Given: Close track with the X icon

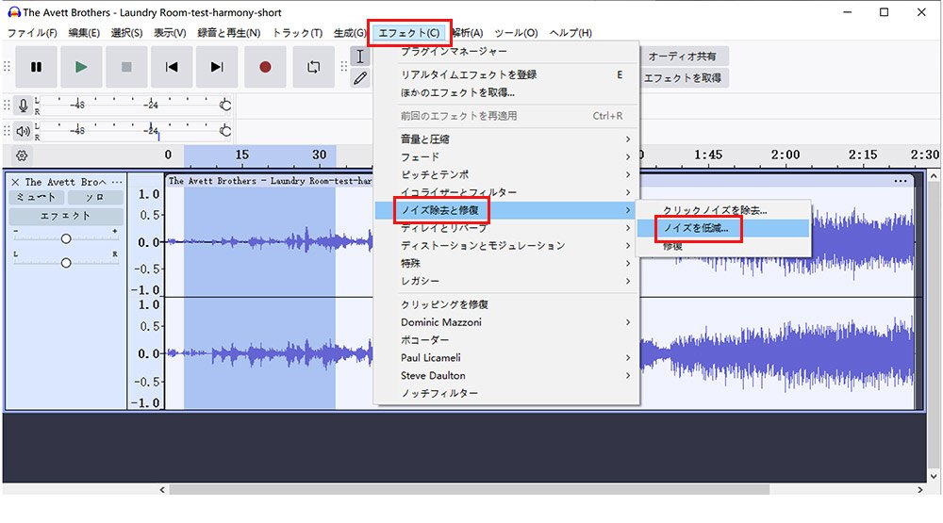Looking at the screenshot, I should pos(15,182).
